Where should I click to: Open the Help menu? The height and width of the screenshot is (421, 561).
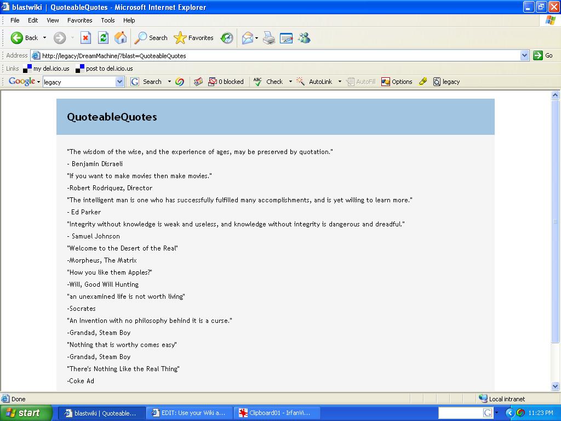(x=129, y=20)
